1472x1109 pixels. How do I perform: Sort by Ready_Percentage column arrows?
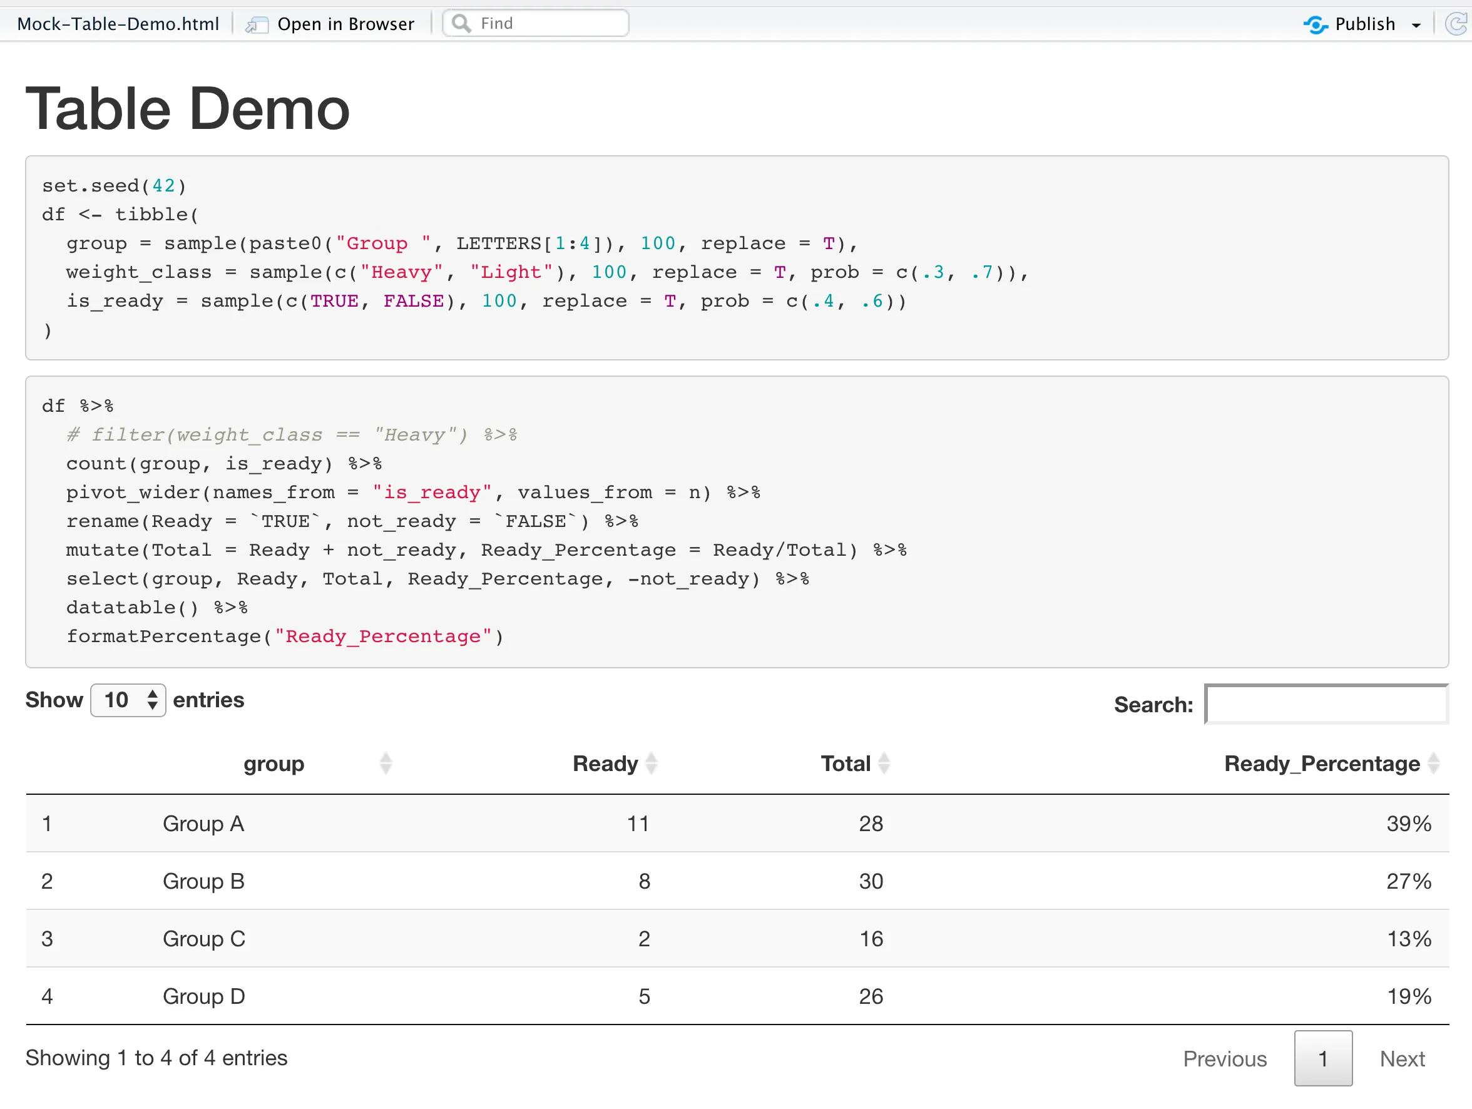1433,764
